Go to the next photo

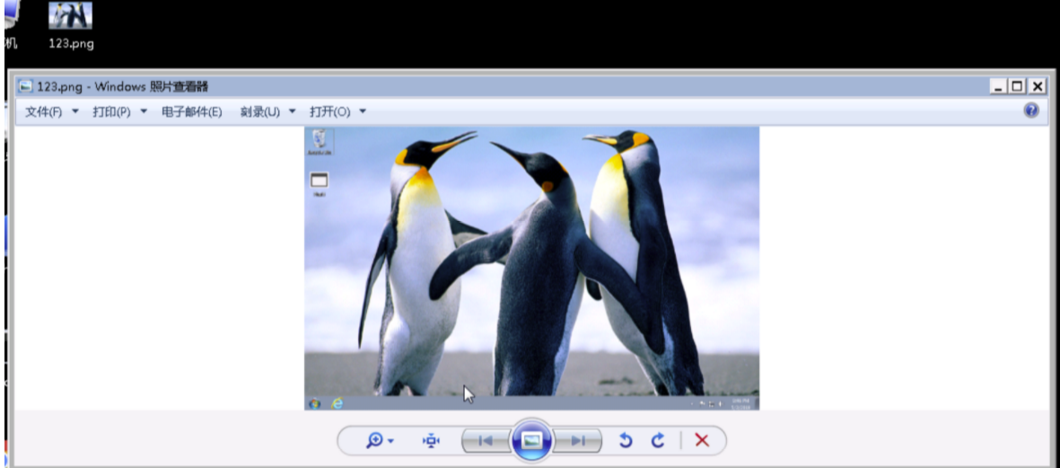click(x=579, y=441)
